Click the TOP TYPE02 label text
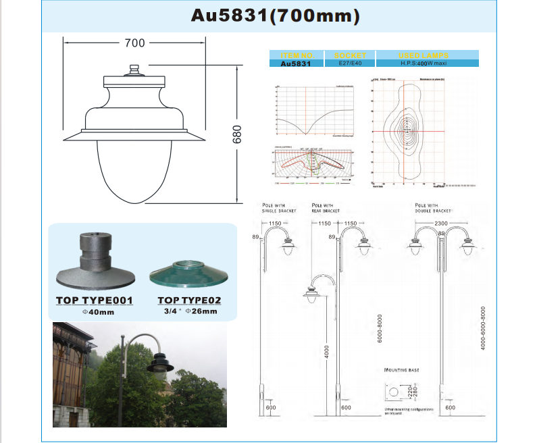Viewport: 537px width, 443px height. click(x=188, y=301)
